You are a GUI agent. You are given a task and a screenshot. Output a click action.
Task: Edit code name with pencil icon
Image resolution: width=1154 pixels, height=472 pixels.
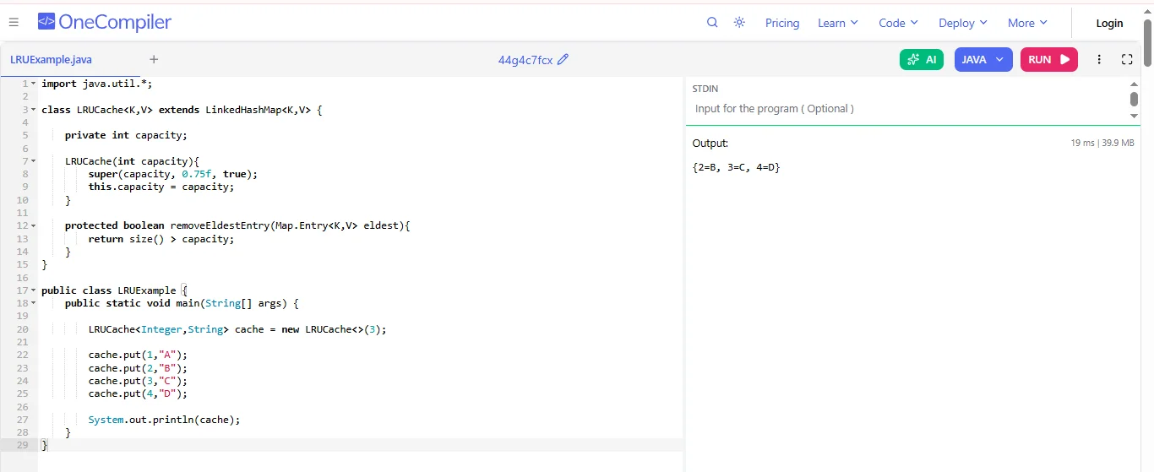coord(563,59)
